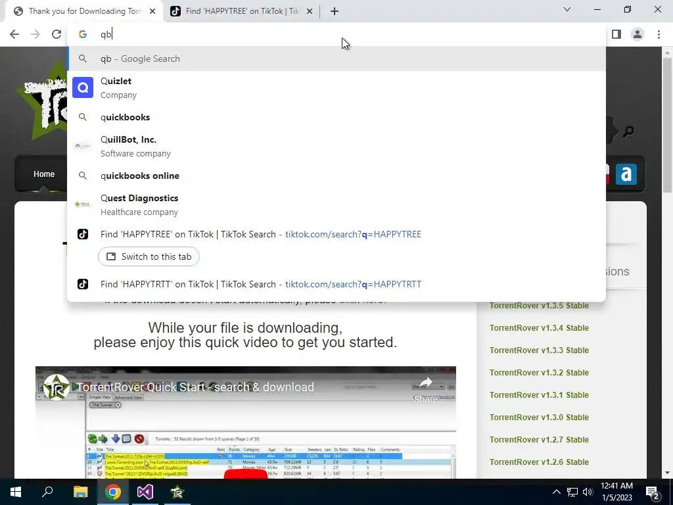Screen dimensions: 673x505
Task: Click the browser forward arrow
Action: [x=35, y=34]
